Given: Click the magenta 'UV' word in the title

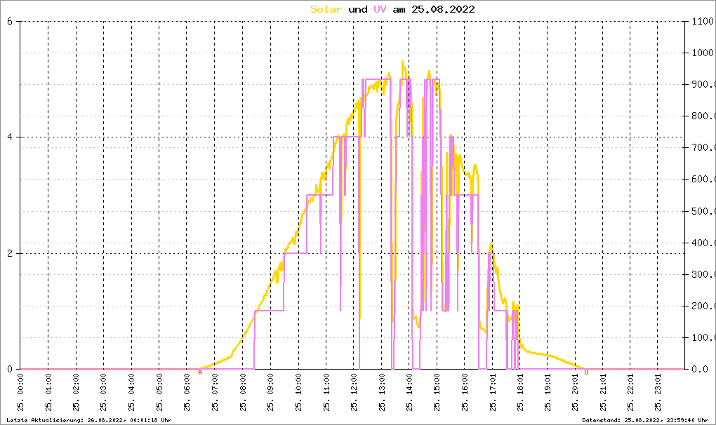Looking at the screenshot, I should pos(380,9).
